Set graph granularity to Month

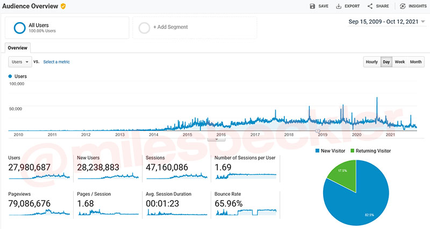(415, 62)
